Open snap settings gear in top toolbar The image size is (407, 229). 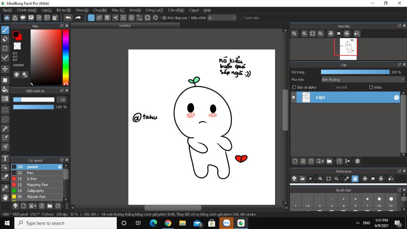pos(155,17)
